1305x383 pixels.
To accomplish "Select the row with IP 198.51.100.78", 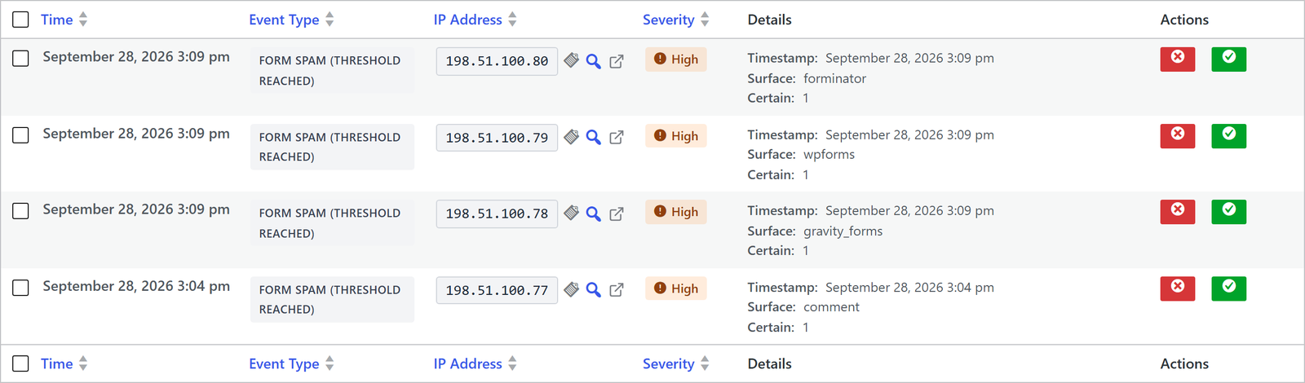I will pyautogui.click(x=20, y=211).
